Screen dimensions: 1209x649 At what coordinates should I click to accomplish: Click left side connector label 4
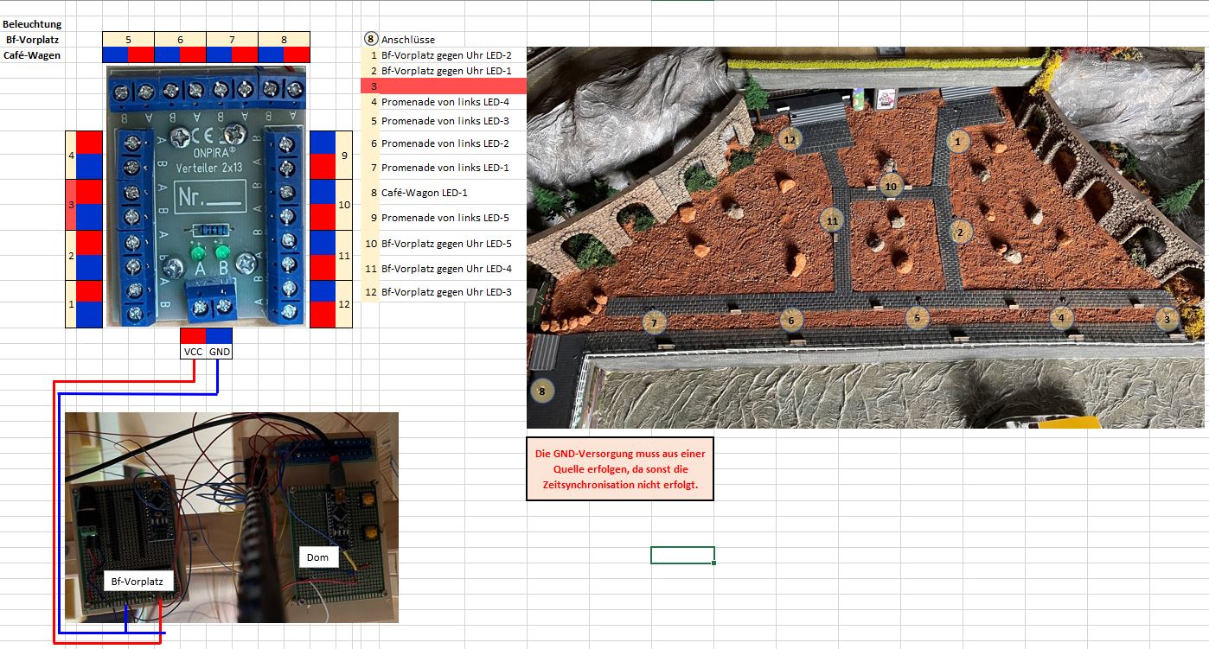tap(70, 156)
